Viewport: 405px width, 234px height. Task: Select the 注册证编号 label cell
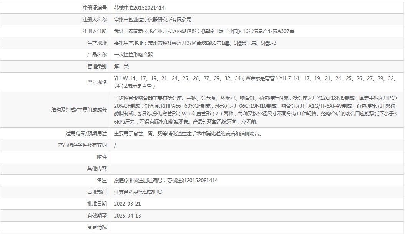click(x=95, y=8)
